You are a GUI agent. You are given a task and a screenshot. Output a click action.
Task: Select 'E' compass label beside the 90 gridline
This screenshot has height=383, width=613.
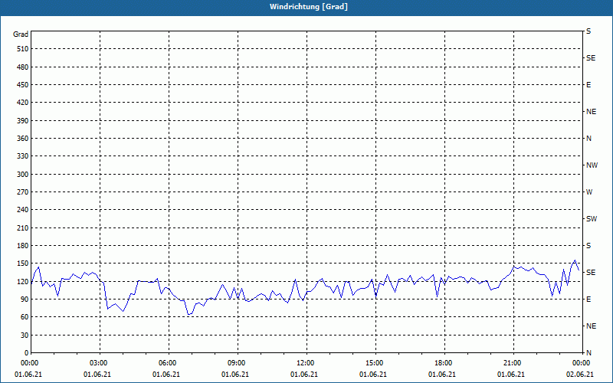click(x=588, y=299)
